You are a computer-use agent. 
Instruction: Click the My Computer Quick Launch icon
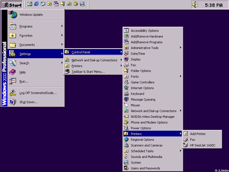coord(82,4)
